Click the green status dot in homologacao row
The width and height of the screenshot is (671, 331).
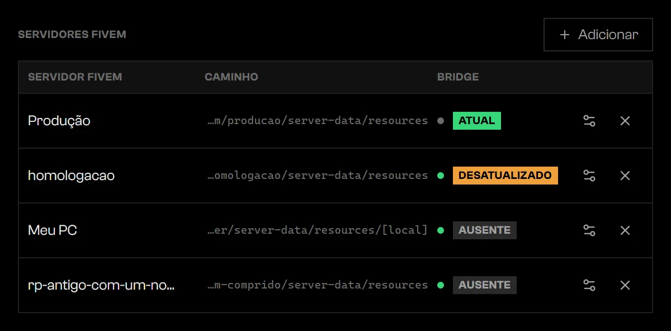tap(441, 176)
